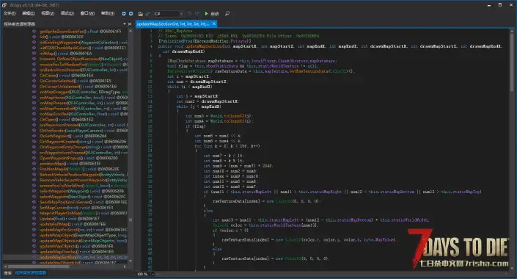Select the onMapPressedLeft method
The width and height of the screenshot is (517, 279).
83,109
